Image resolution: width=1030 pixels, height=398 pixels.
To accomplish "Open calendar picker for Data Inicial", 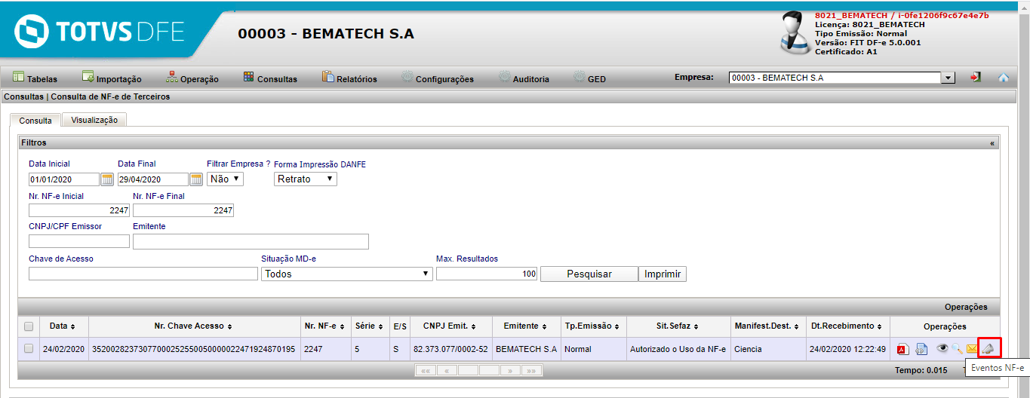I will point(107,179).
